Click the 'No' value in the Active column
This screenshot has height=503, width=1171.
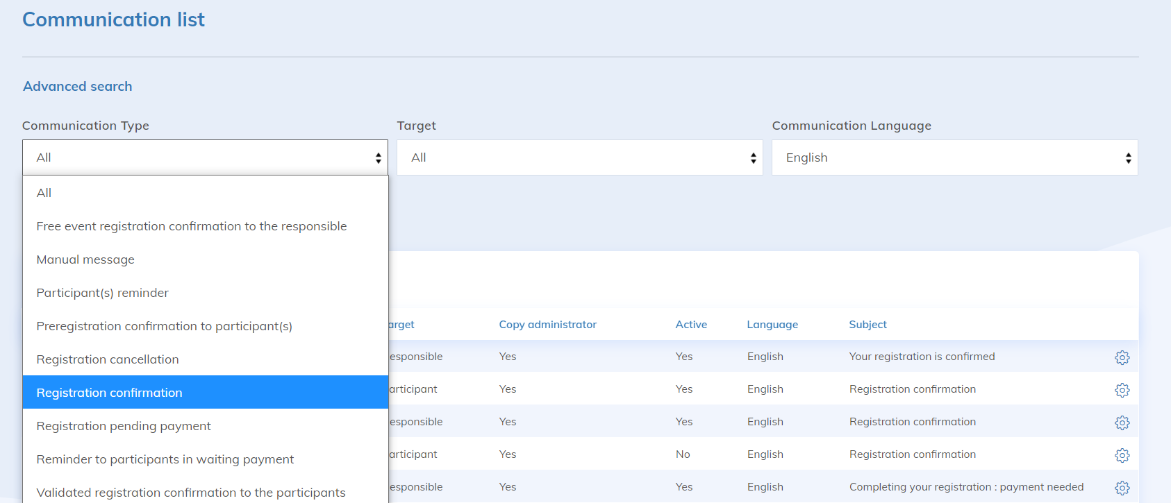point(683,454)
